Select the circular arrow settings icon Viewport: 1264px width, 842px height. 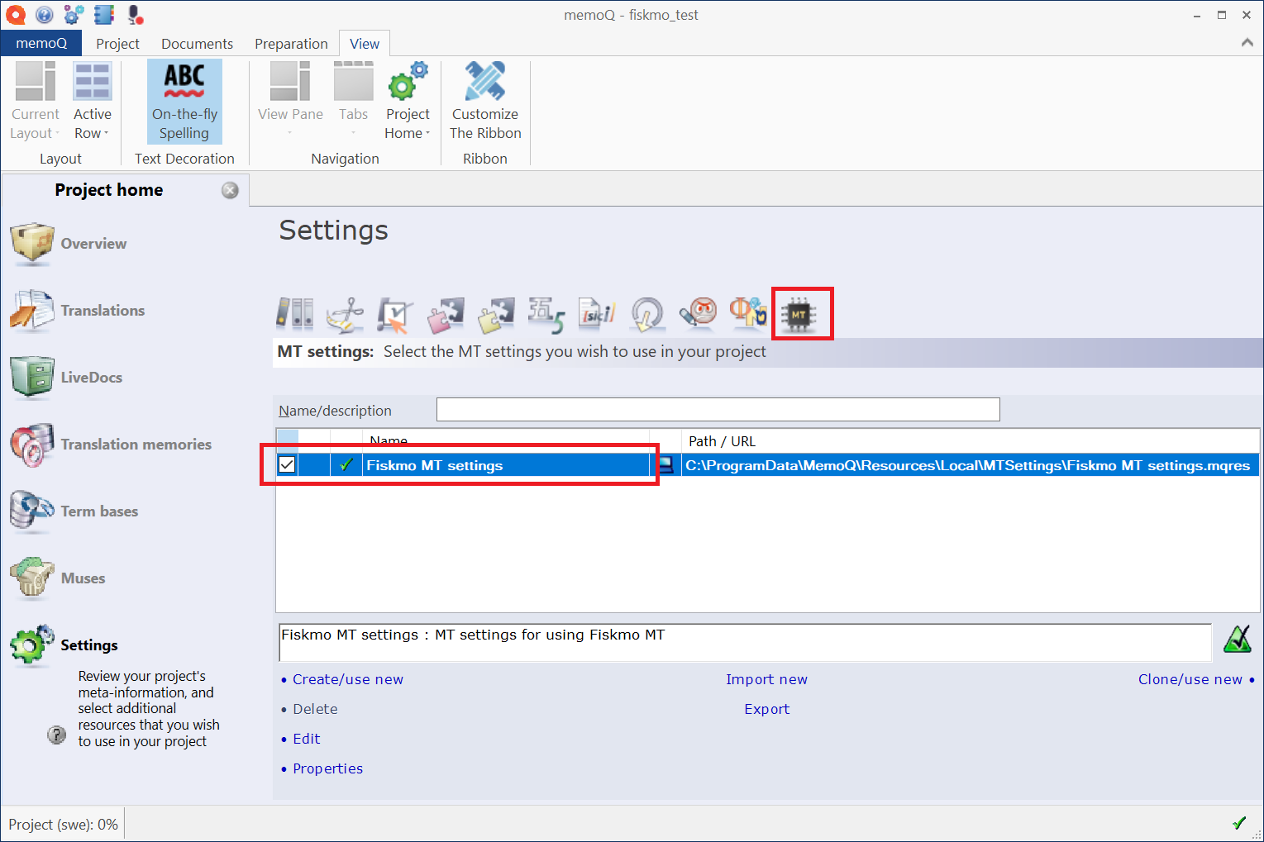tap(647, 315)
